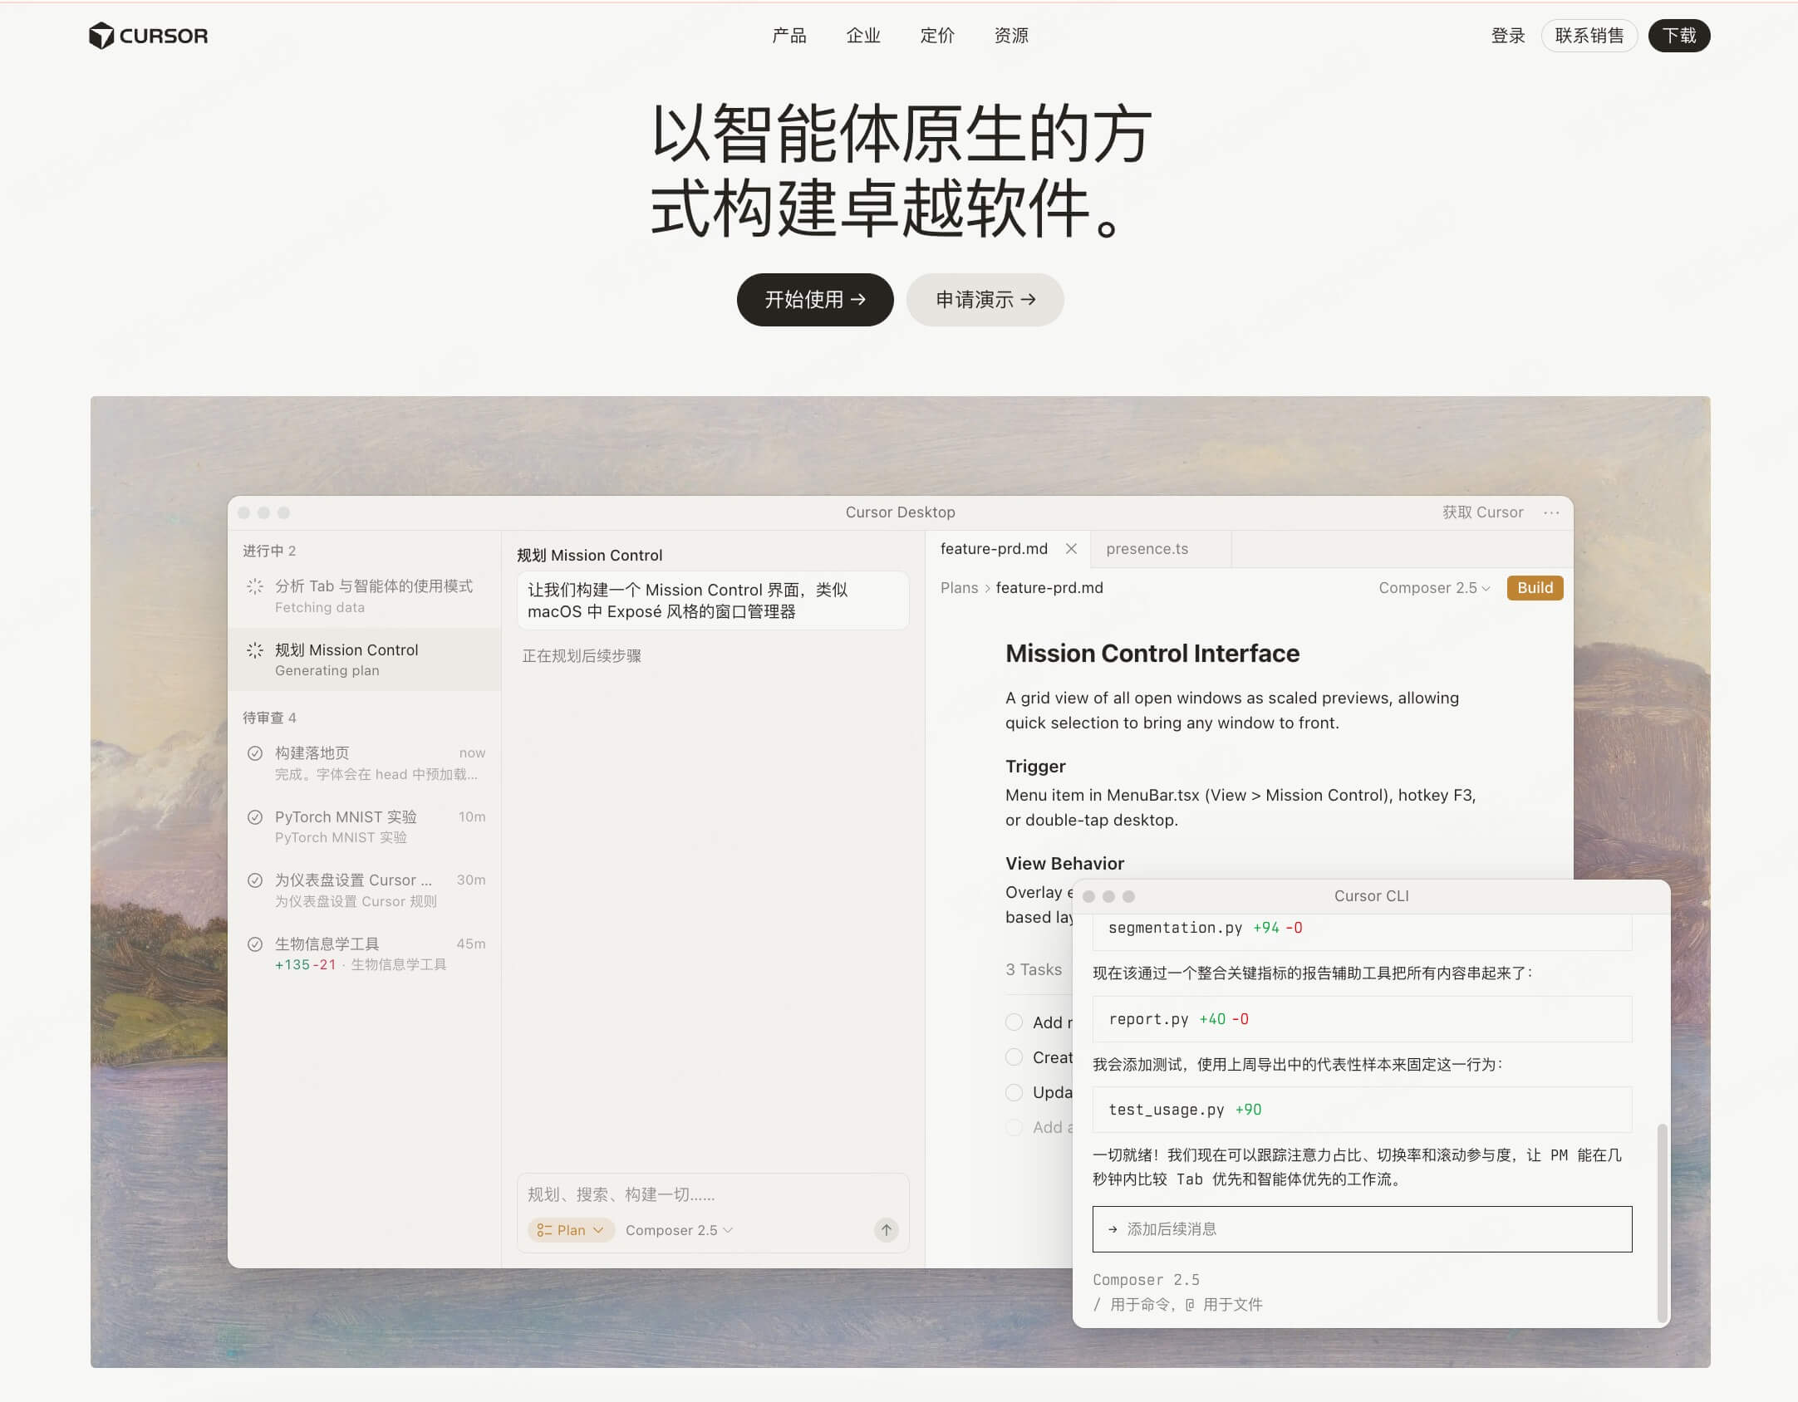This screenshot has height=1402, width=1798.
Task: Click report.py file row in Cursor CLI
Action: [1362, 1019]
